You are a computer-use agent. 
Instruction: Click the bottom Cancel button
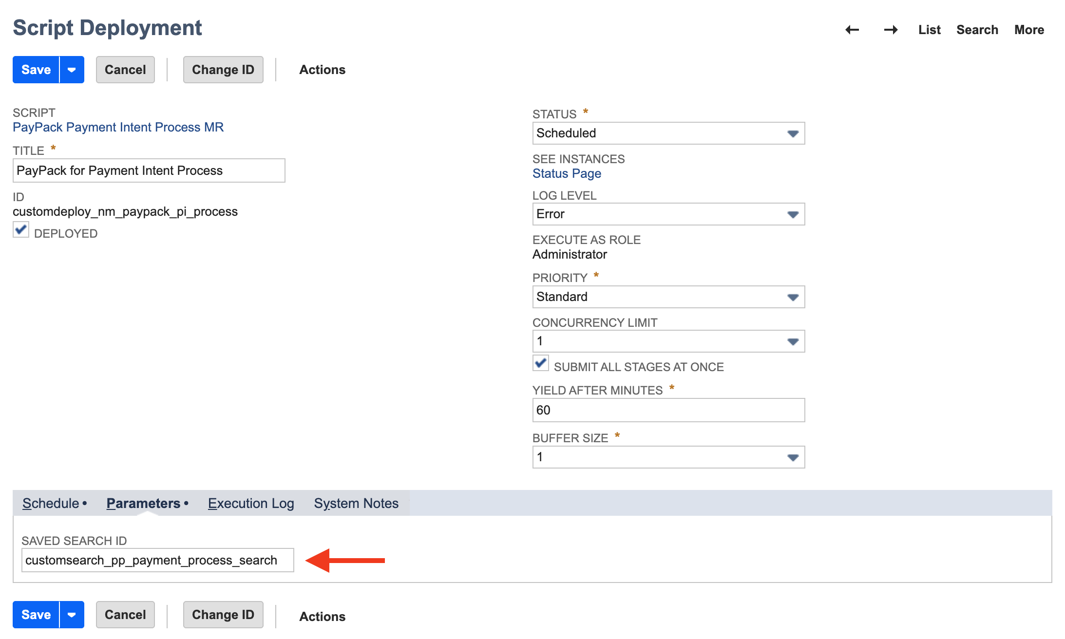125,615
